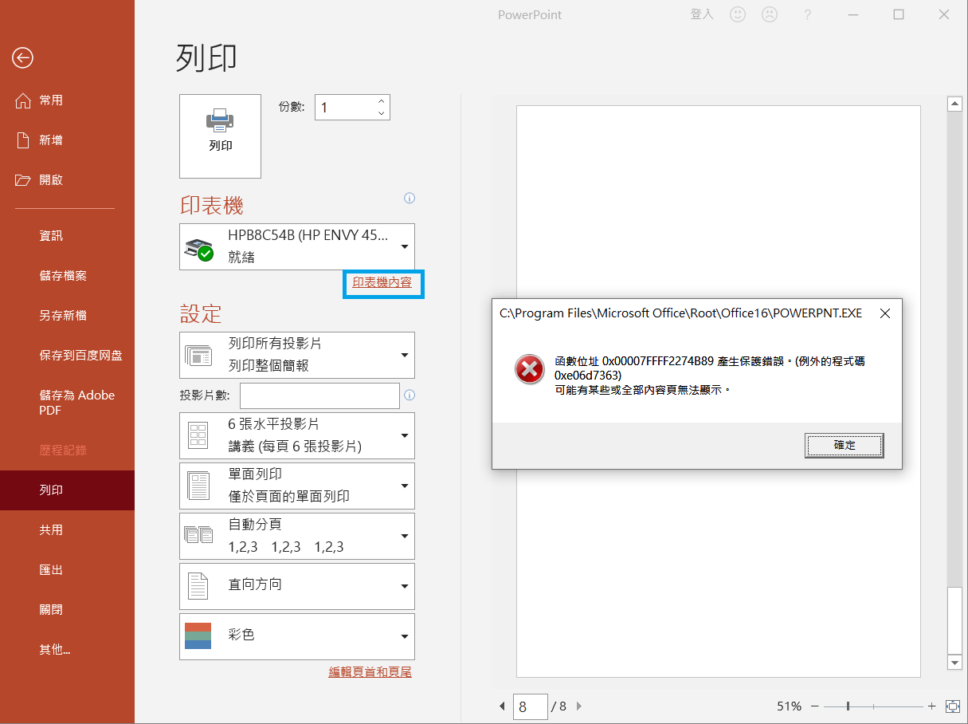Click the 編輯頁首和頁尾 link
Viewport: 968px width, 724px height.
click(370, 672)
